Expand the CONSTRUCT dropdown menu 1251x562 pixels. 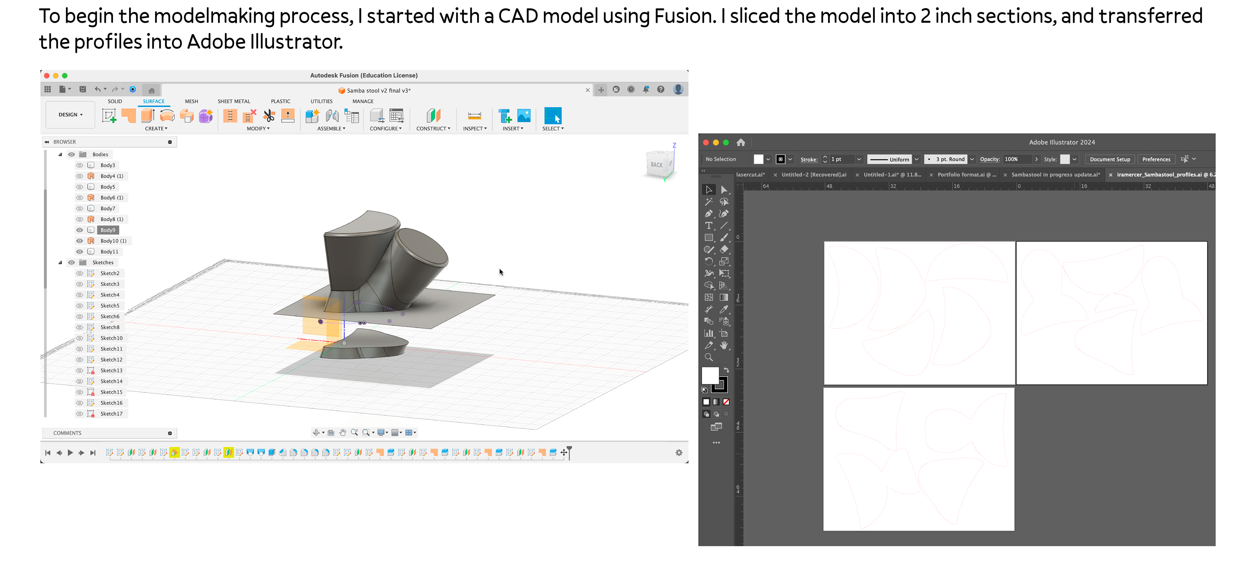coord(433,129)
